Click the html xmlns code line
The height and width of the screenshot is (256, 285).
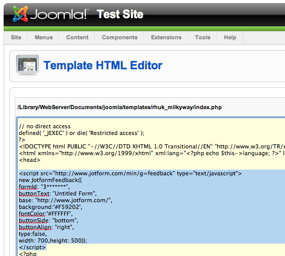(x=152, y=153)
